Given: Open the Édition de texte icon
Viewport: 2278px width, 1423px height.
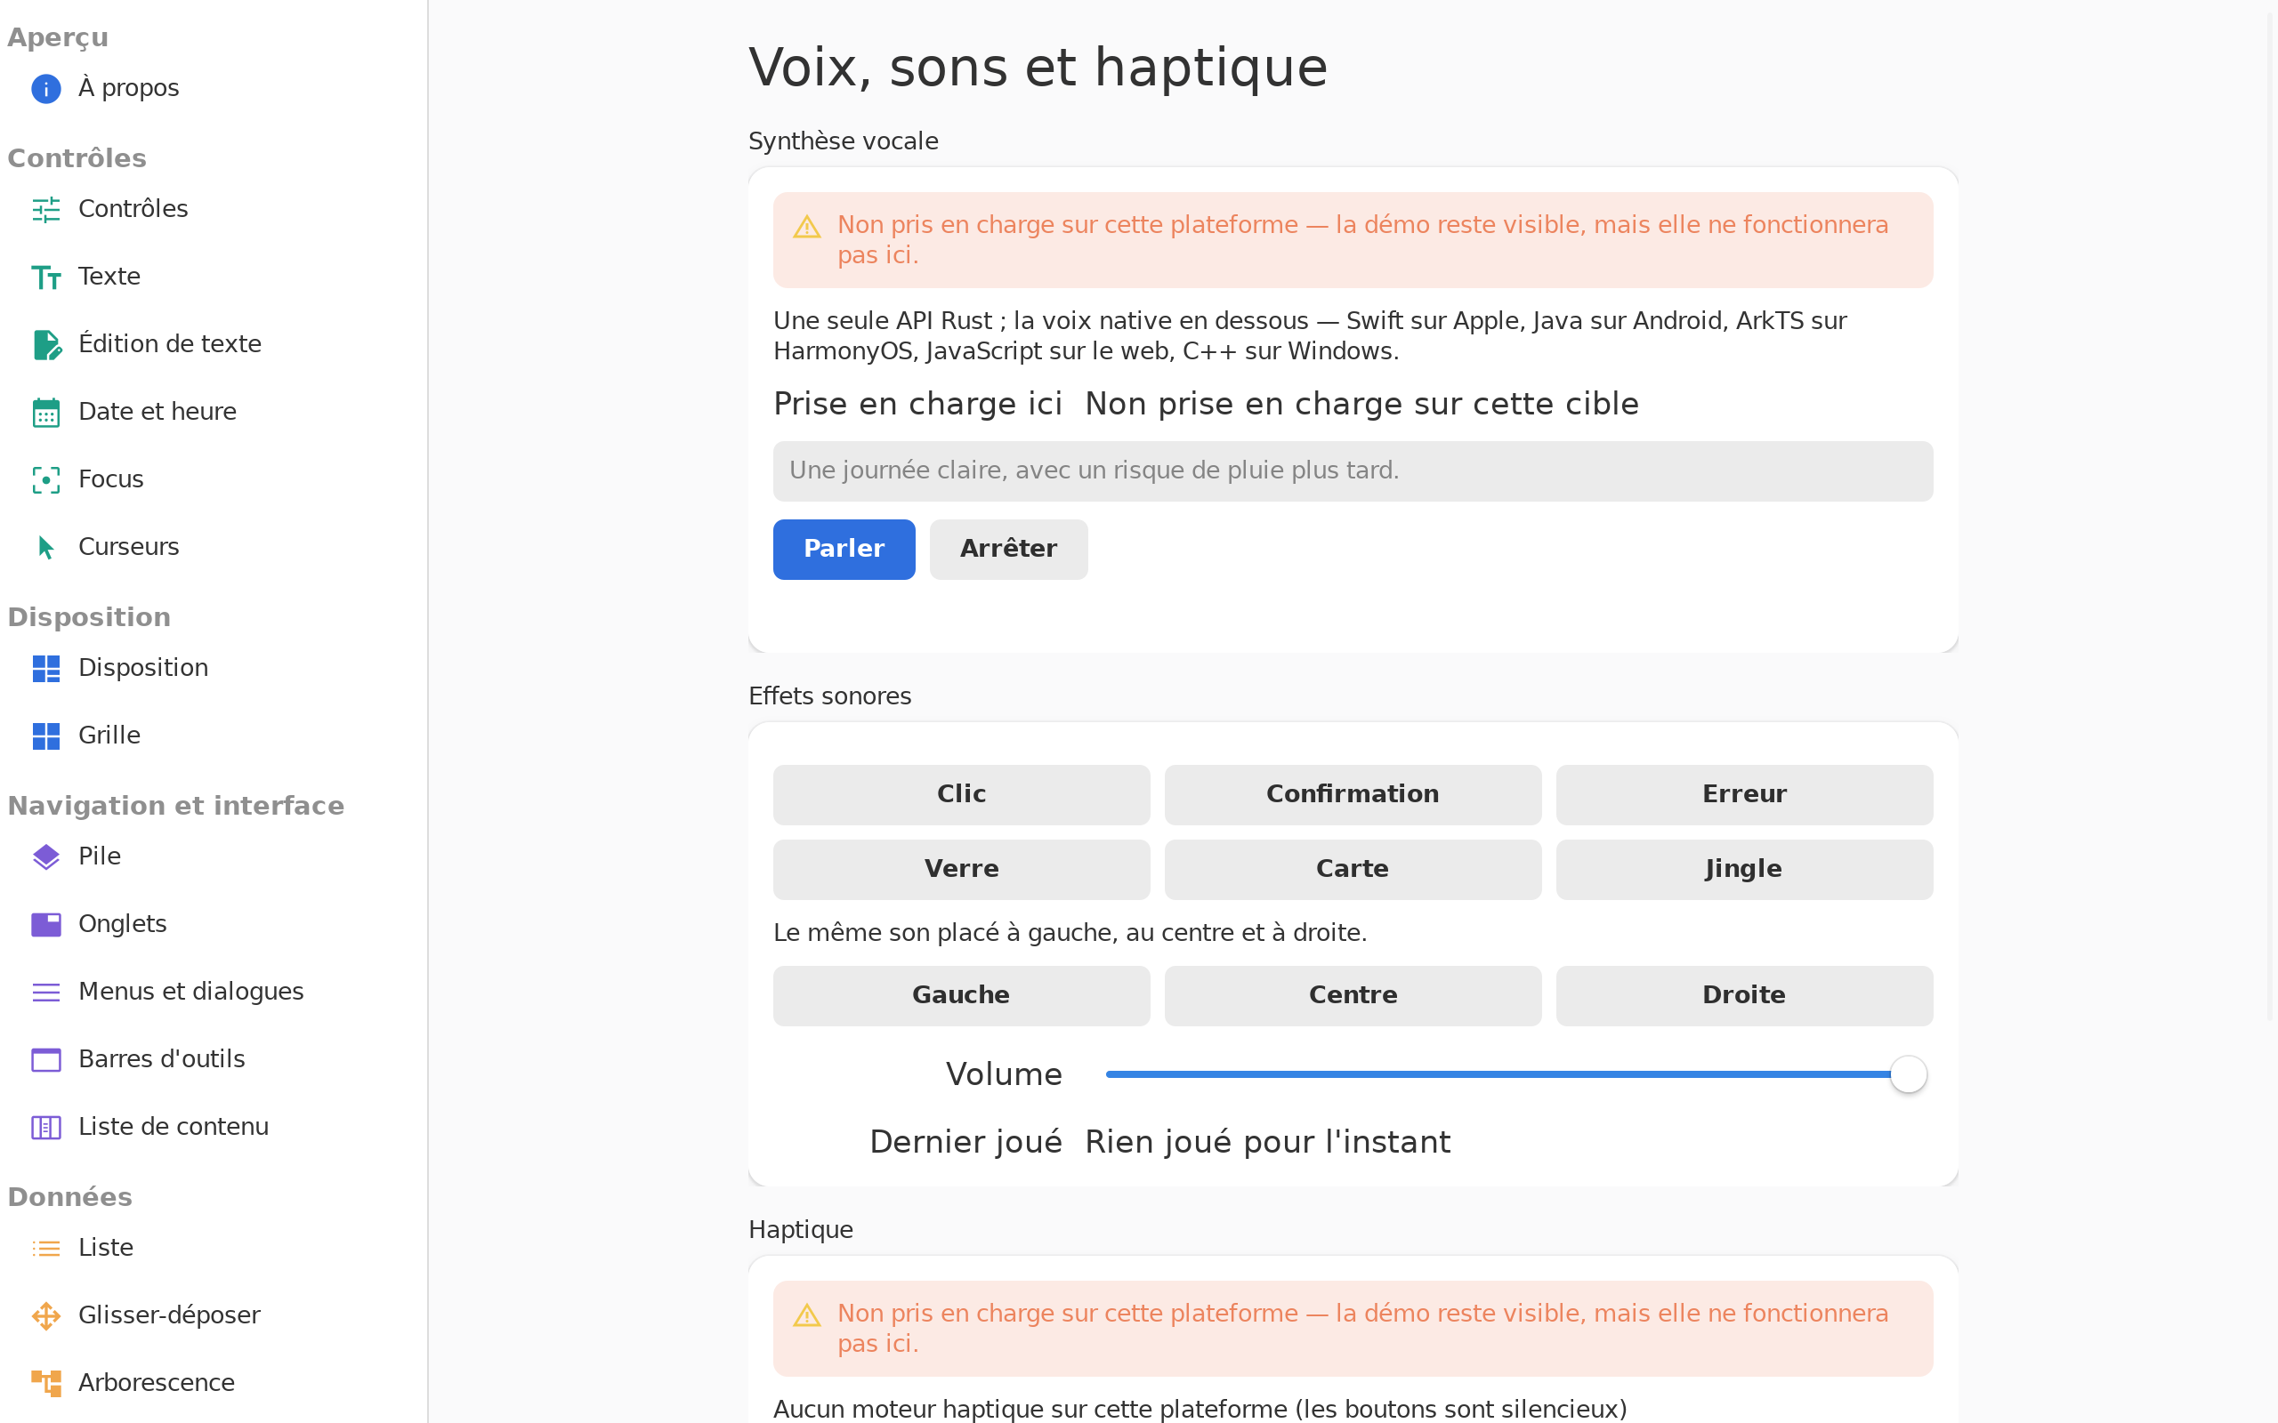Looking at the screenshot, I should point(45,344).
